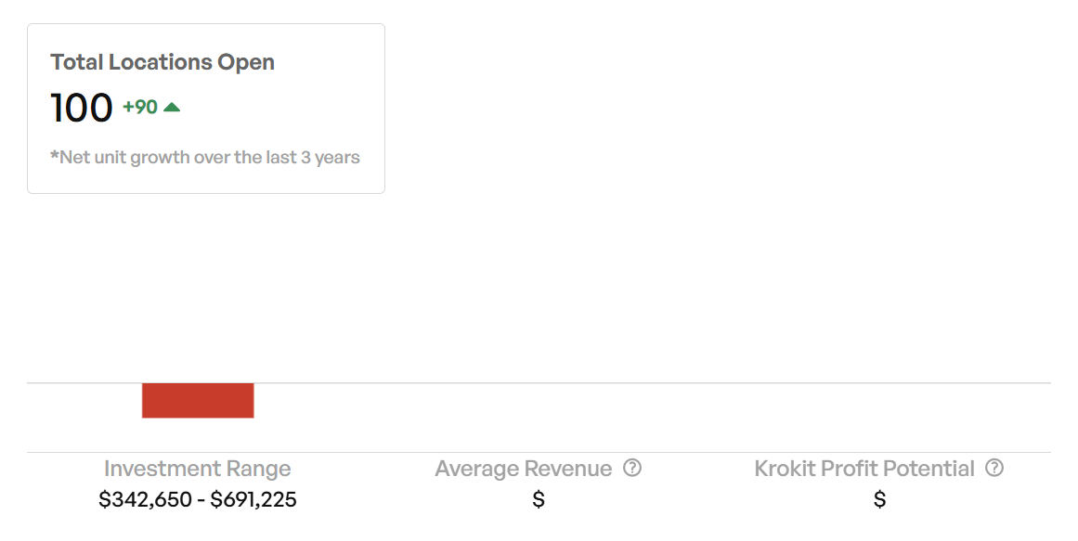The image size is (1078, 541).
Task: Click the word Open in the card title
Action: pyautogui.click(x=246, y=62)
